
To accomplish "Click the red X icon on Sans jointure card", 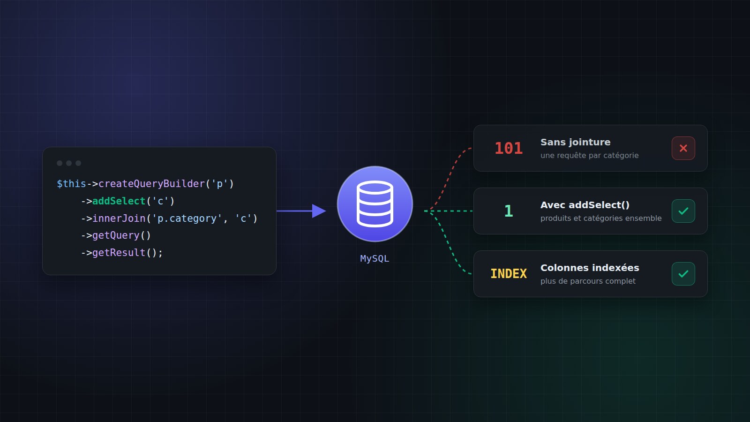I will click(x=683, y=148).
